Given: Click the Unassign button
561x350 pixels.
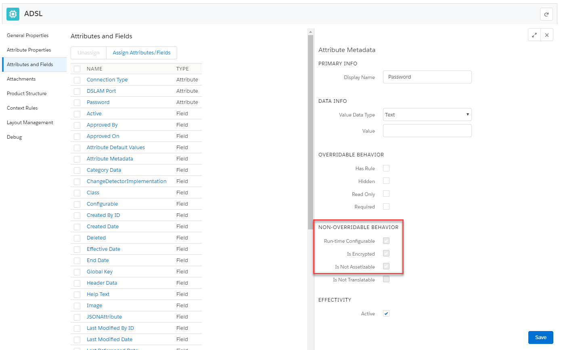Looking at the screenshot, I should click(x=88, y=53).
